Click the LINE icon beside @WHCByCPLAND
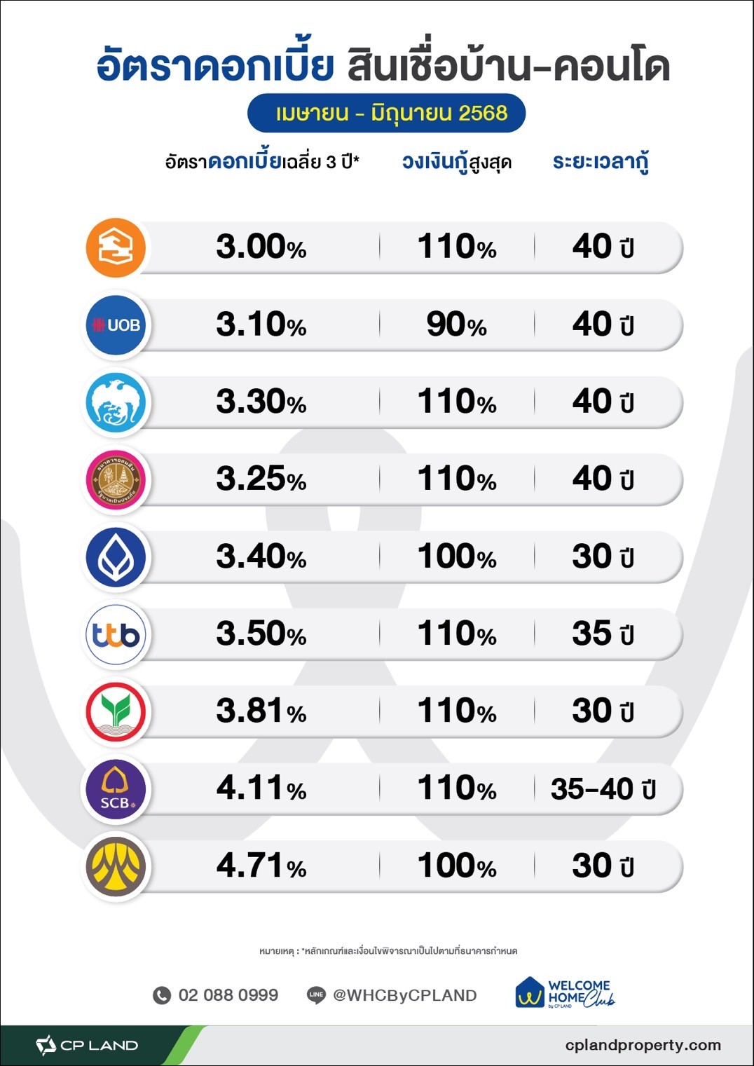 pos(316,995)
